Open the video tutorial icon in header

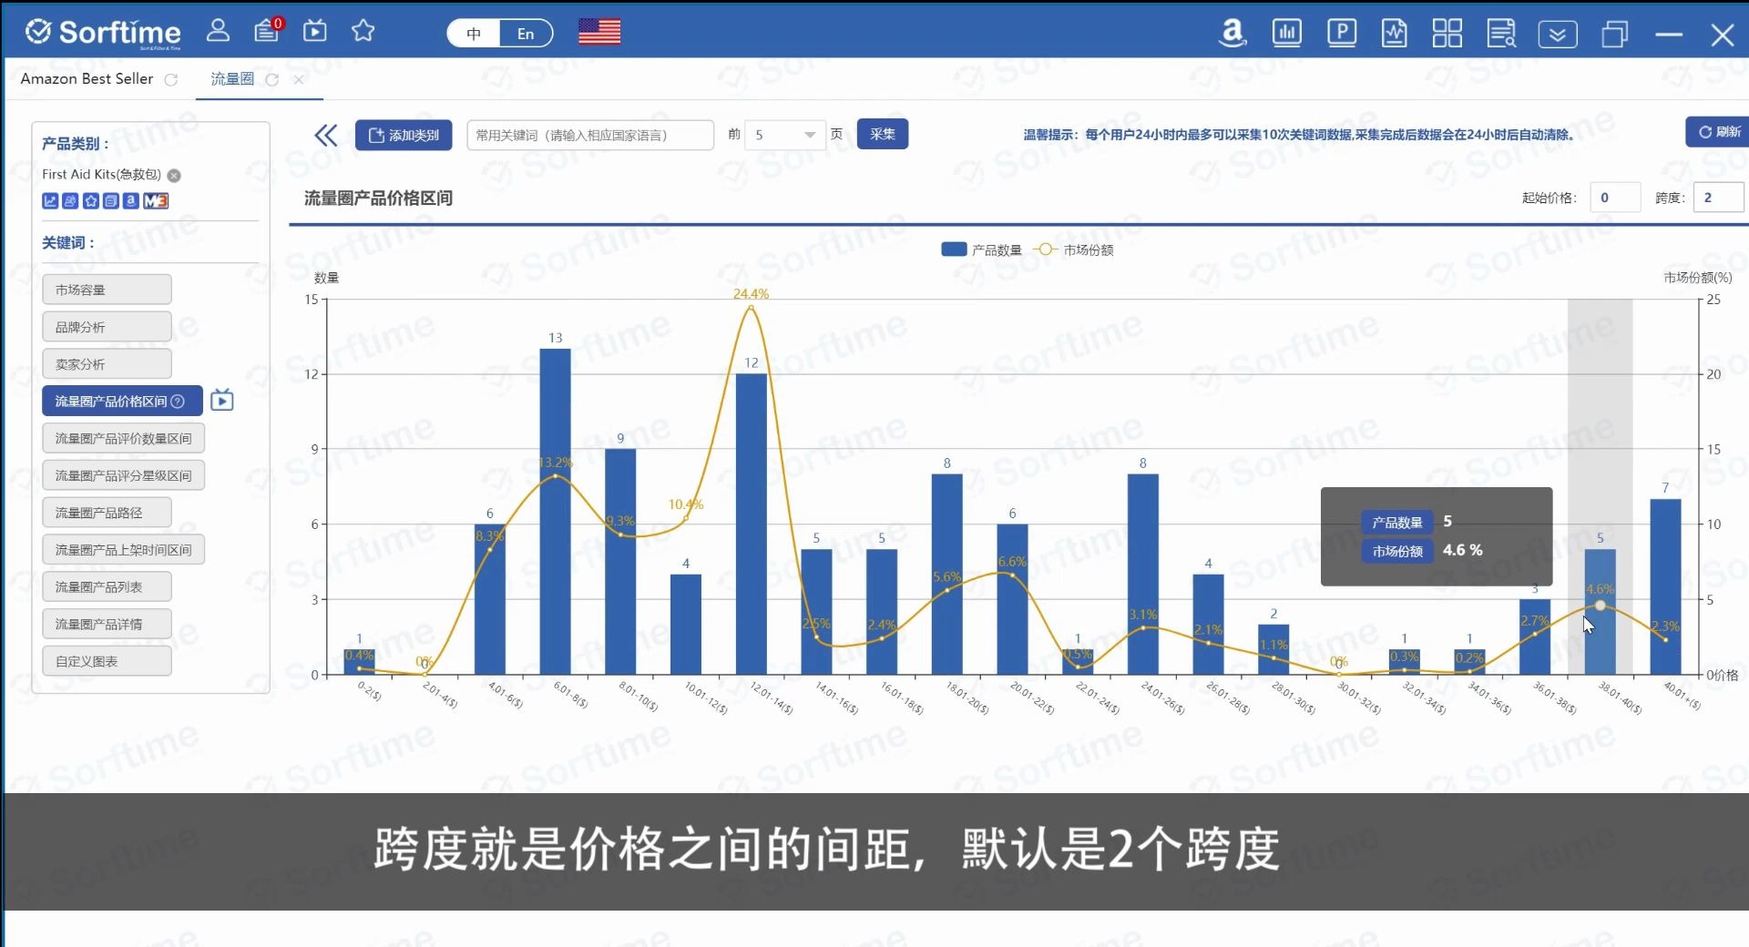point(315,31)
